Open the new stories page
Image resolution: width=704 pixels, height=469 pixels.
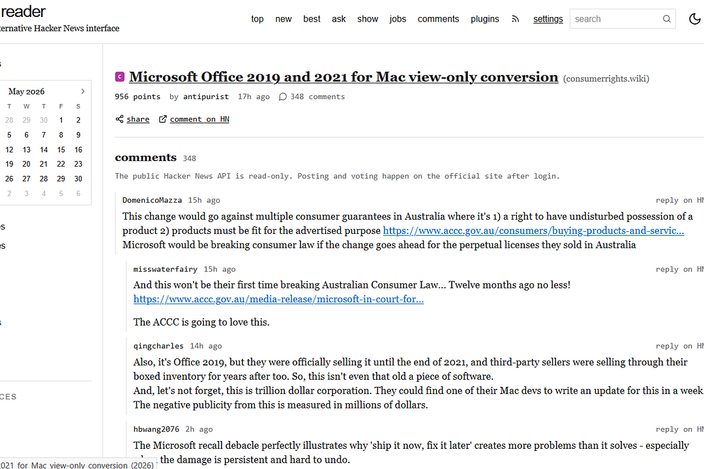284,19
